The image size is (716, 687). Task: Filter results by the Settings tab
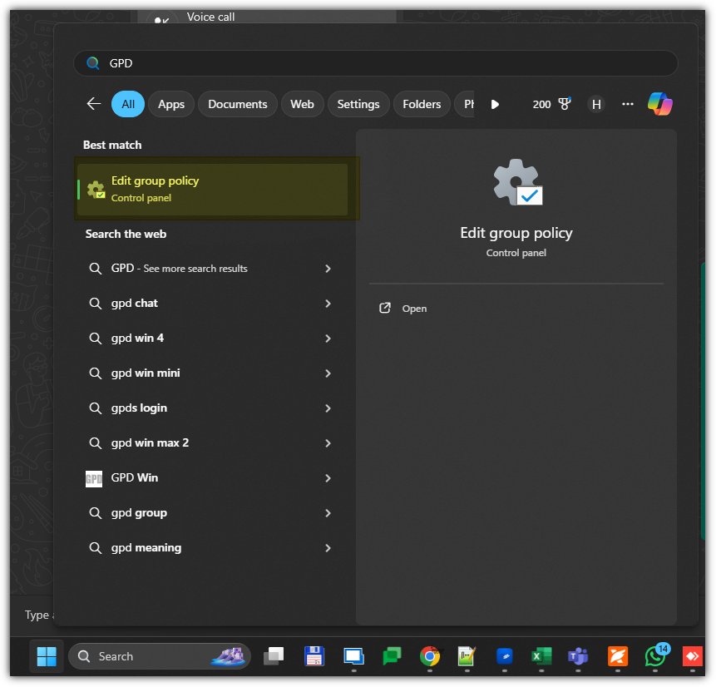358,104
